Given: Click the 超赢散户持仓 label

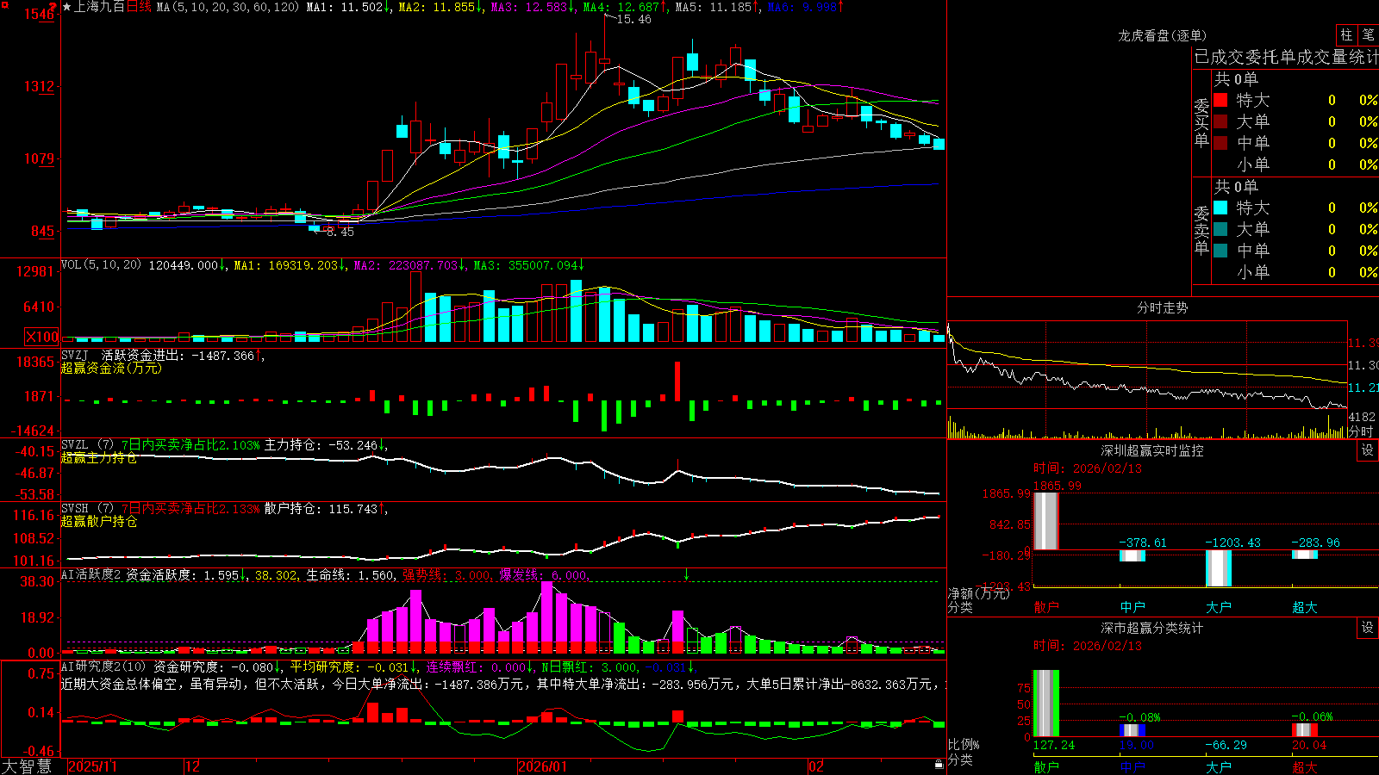Looking at the screenshot, I should click(x=99, y=522).
